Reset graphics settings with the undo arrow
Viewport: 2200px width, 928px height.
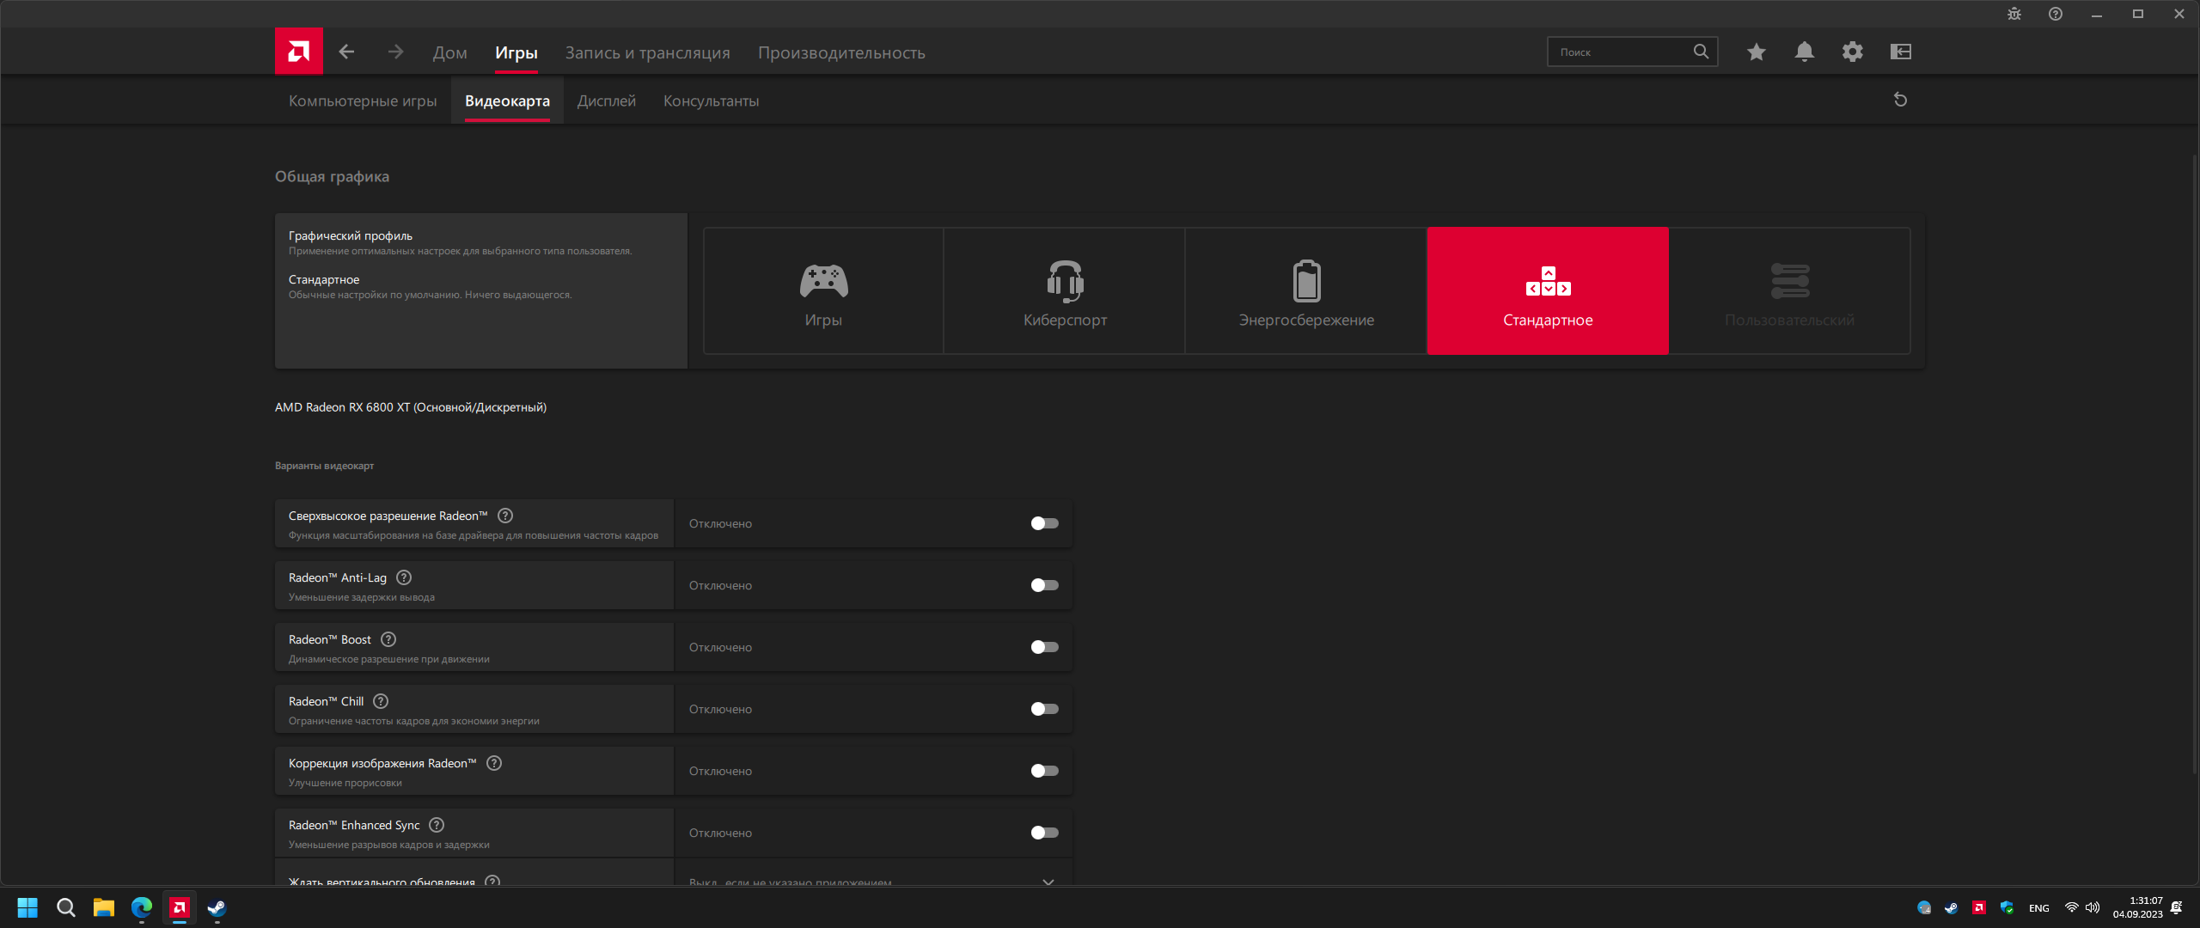tap(1900, 100)
